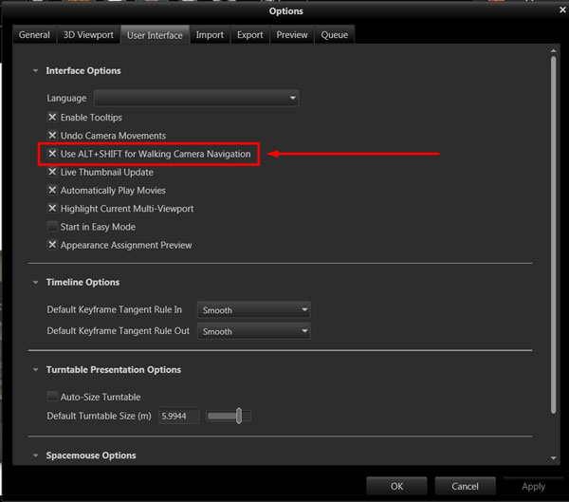This screenshot has height=502, width=569.
Task: Click the Default Turntable Size value field
Action: tap(178, 416)
